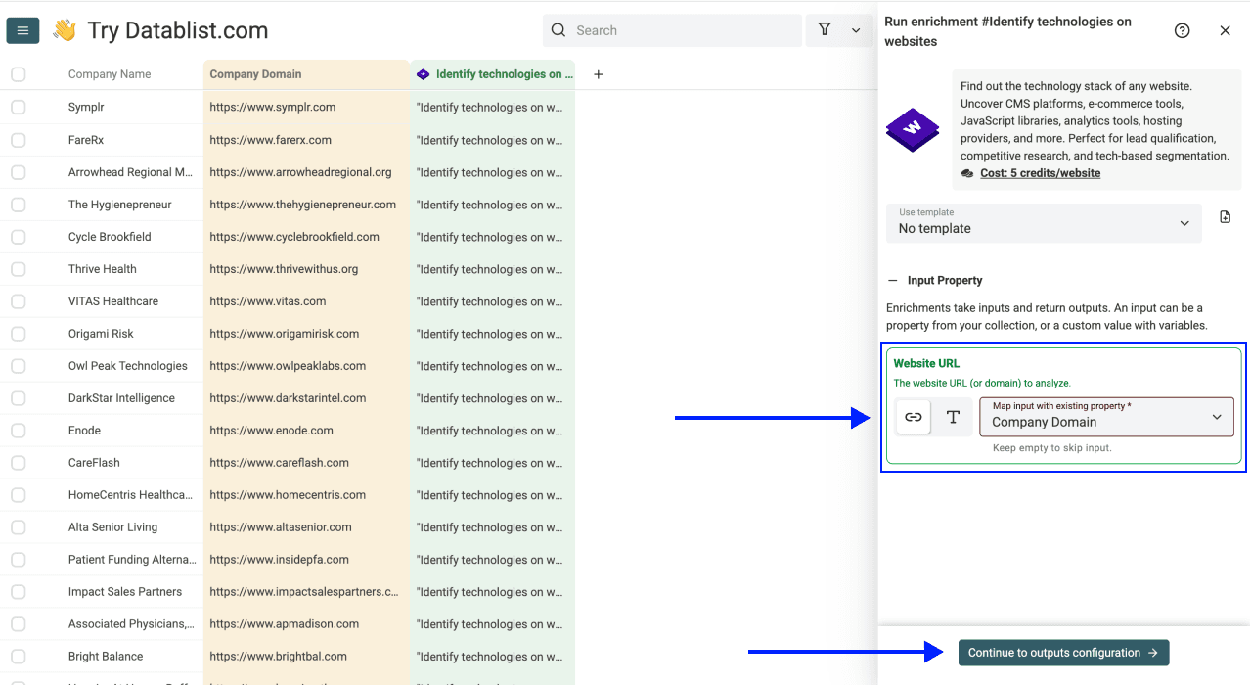Viewport: 1251px width, 685px height.
Task: Select the Origami Risk row checkbox
Action: (x=19, y=334)
